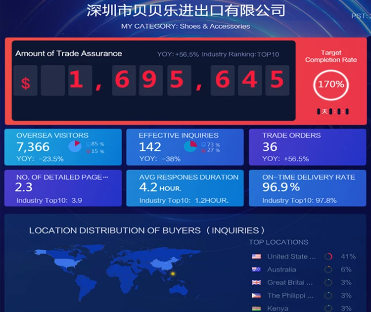
Task: Click the Effective Inquiries pie chart
Action: (190, 146)
